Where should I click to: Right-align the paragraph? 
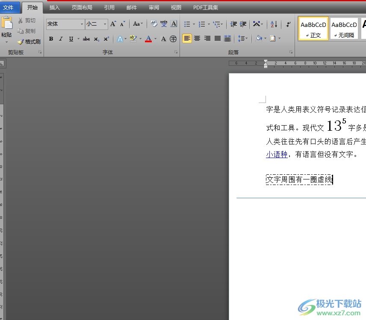tap(207, 38)
